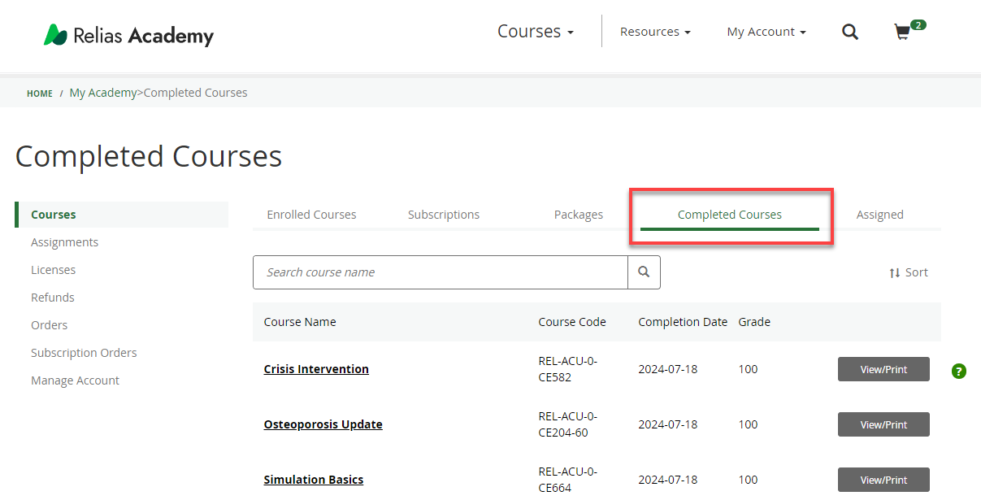Image resolution: width=981 pixels, height=500 pixels.
Task: Select Courses in the sidebar
Action: coord(122,215)
